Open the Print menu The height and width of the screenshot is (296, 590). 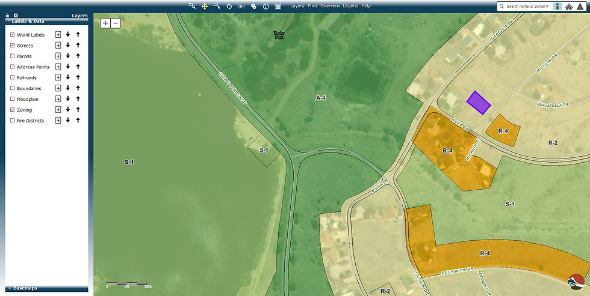click(x=312, y=6)
